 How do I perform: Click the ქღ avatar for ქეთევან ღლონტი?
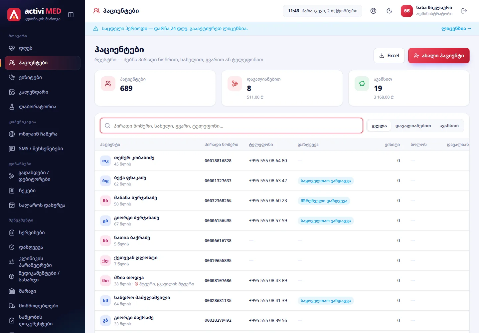click(105, 261)
